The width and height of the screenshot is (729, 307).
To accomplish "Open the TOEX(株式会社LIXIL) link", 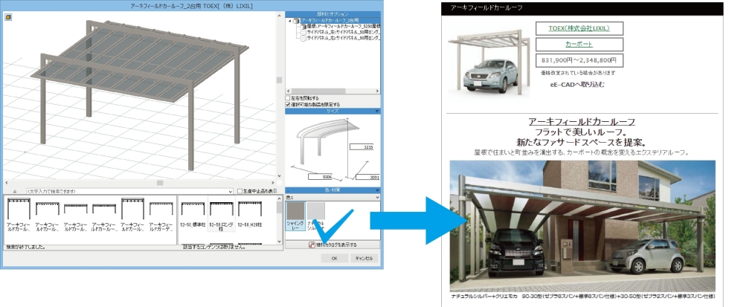I will click(578, 29).
